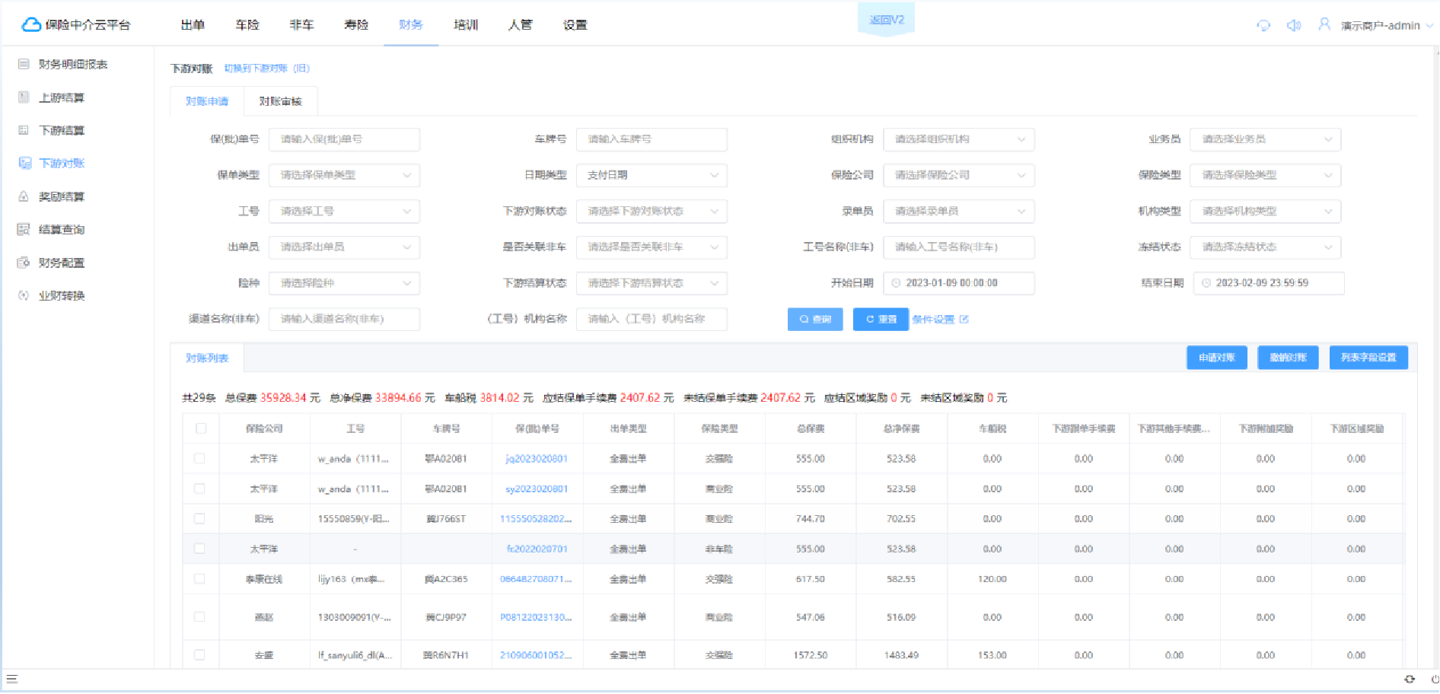This screenshot has width=1440, height=694.
Task: Open the 保单类型 dropdown
Action: [344, 175]
